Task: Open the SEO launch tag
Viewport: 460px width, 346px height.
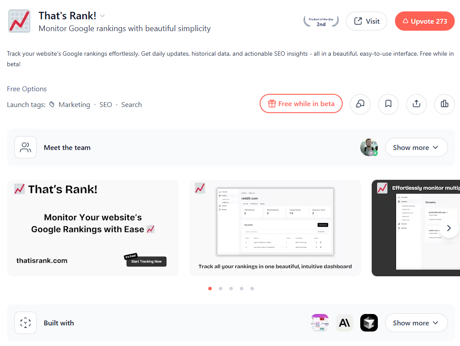Action: point(105,105)
